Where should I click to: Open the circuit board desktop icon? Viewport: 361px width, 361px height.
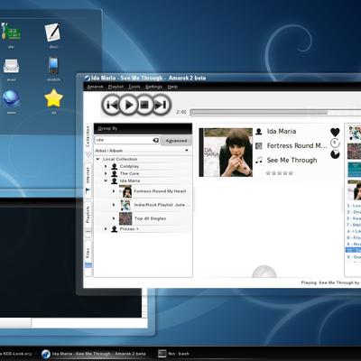pyautogui.click(x=11, y=32)
